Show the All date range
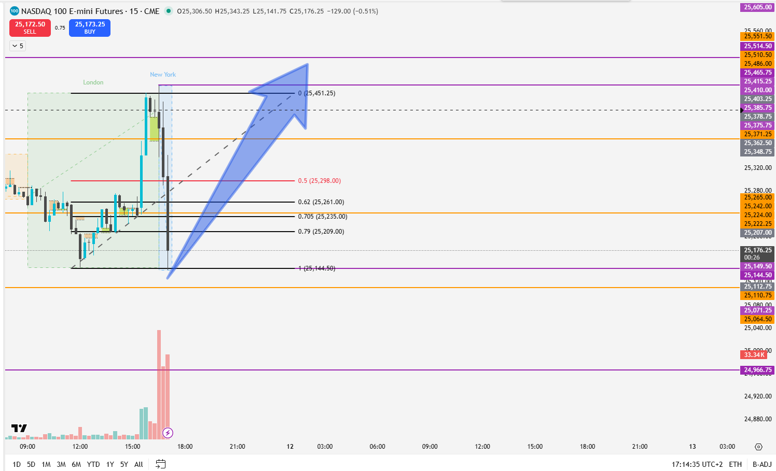Image resolution: width=776 pixels, height=471 pixels. [x=138, y=464]
